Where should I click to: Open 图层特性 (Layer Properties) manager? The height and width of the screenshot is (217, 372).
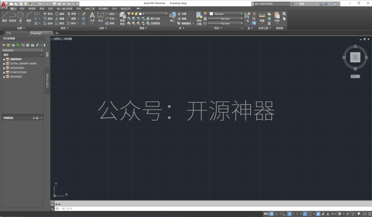coord(122,19)
